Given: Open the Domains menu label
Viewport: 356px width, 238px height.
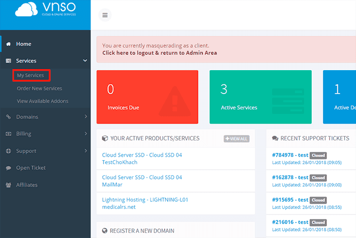Looking at the screenshot, I should click(27, 117).
